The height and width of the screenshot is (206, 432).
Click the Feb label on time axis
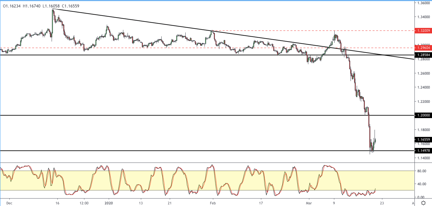point(213,203)
